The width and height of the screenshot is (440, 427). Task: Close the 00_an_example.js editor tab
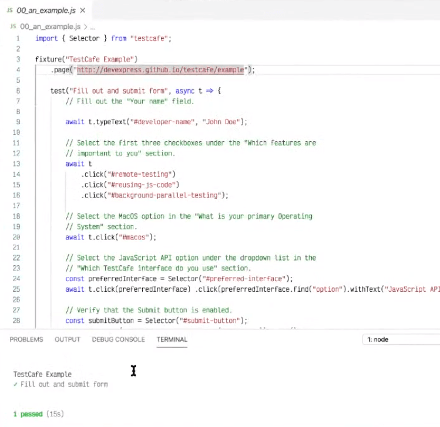82,11
